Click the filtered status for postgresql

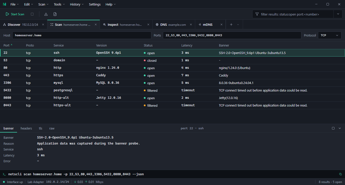point(151,90)
